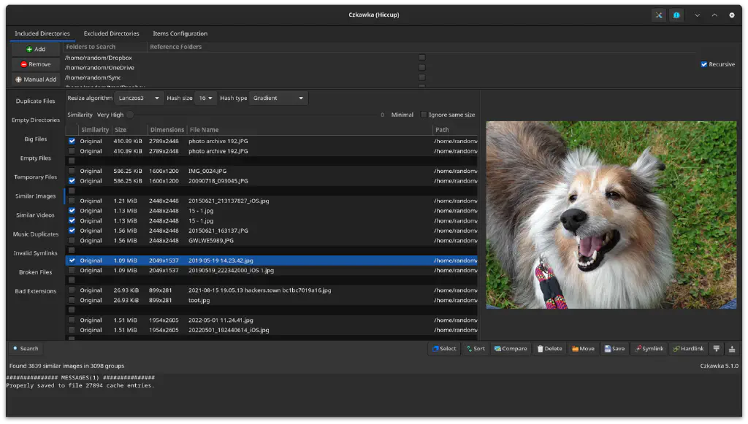This screenshot has height=424, width=748.
Task: Click the Compare icon to compare duplicates
Action: (510, 348)
